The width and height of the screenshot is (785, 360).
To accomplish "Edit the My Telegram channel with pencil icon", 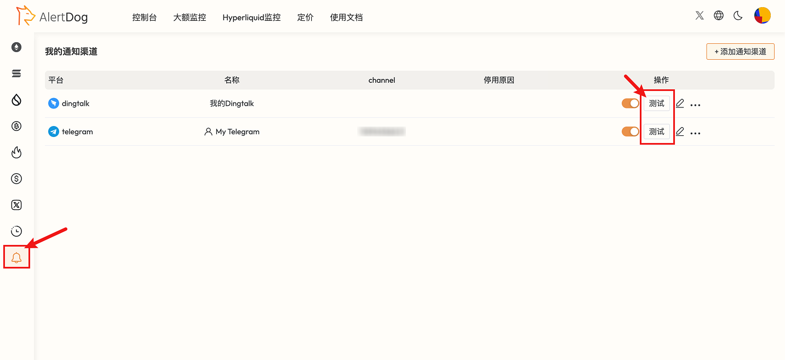I will pyautogui.click(x=680, y=132).
